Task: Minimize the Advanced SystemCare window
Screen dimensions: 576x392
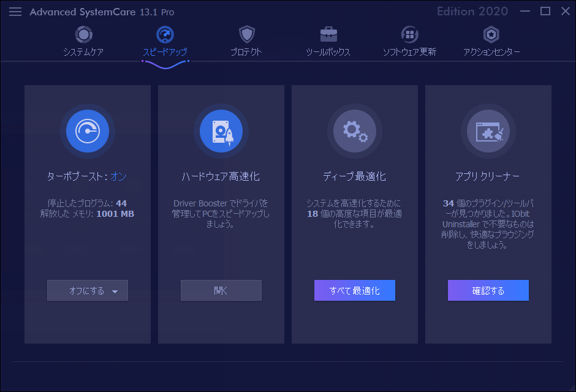Action: point(525,12)
